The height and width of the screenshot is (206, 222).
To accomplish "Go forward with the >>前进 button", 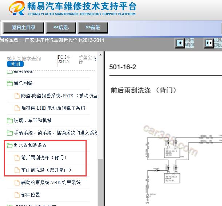I will [x=93, y=27].
